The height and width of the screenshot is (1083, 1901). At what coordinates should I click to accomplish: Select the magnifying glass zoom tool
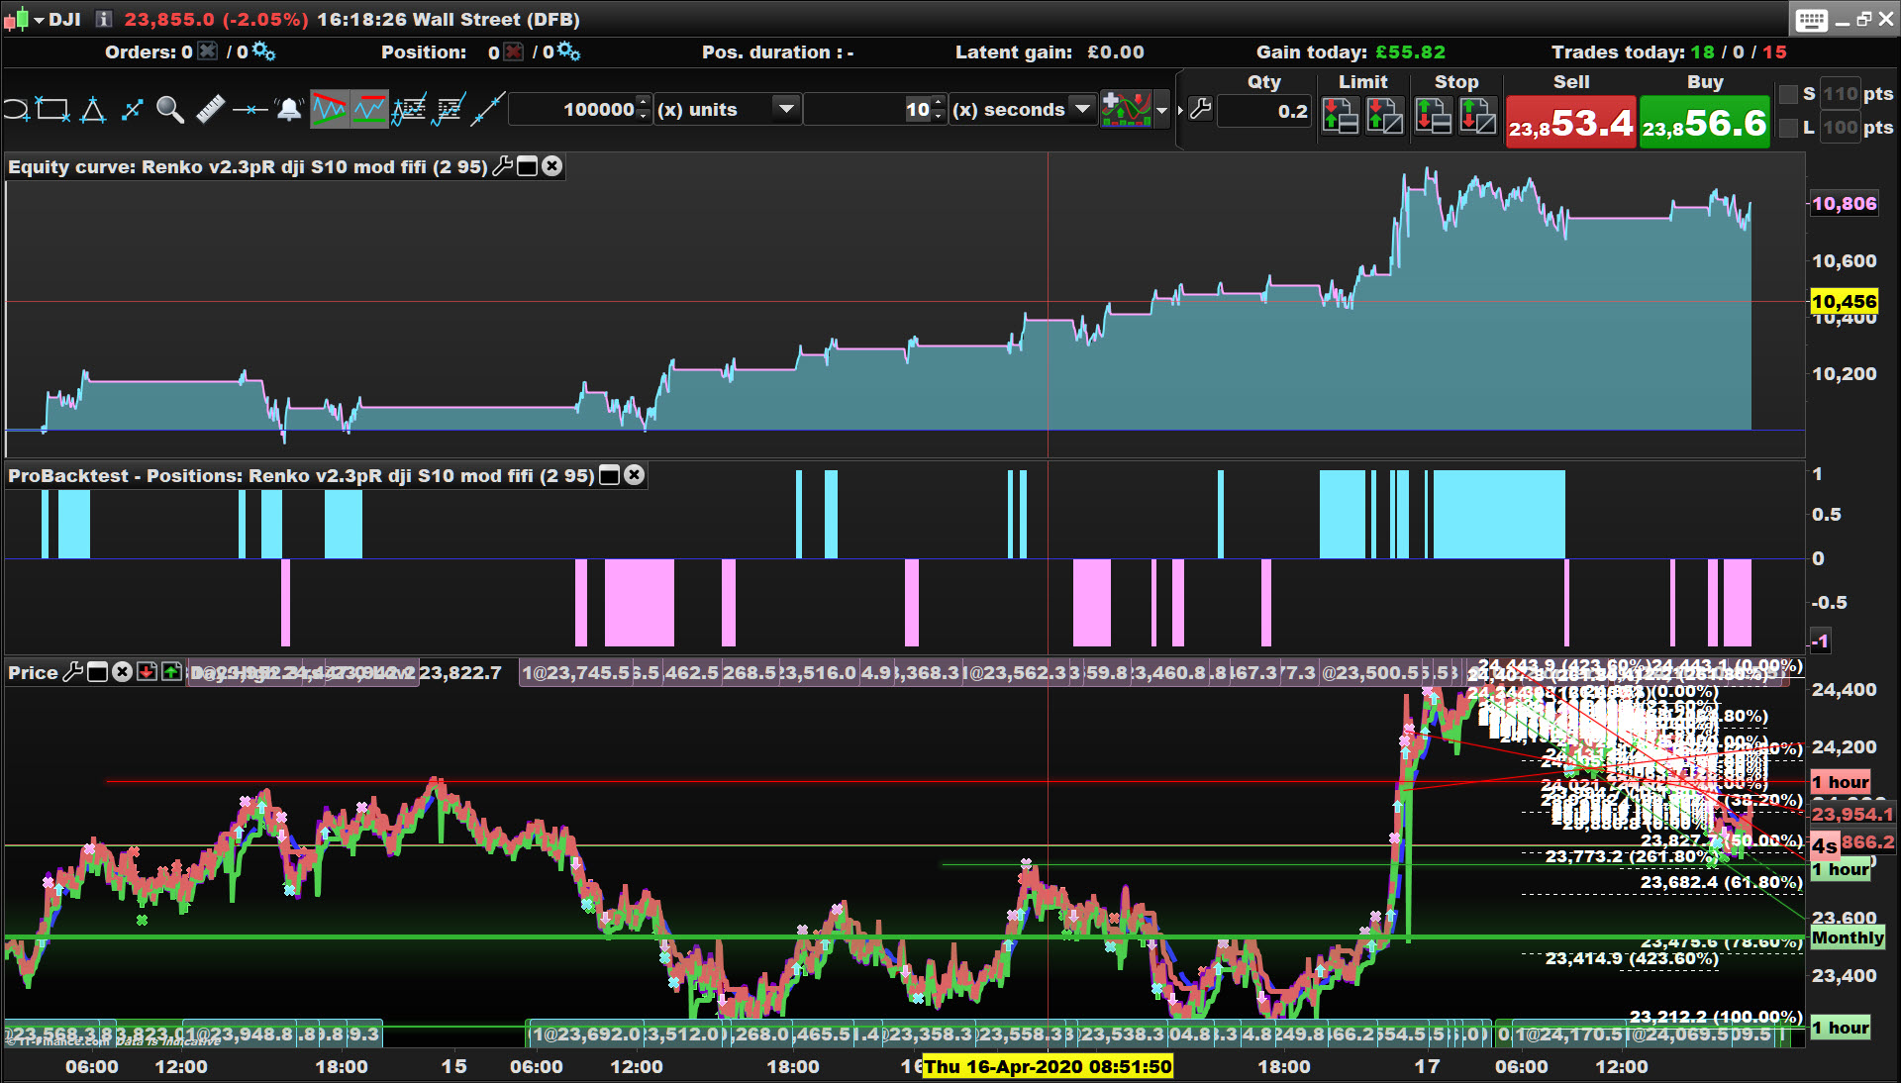click(x=170, y=109)
